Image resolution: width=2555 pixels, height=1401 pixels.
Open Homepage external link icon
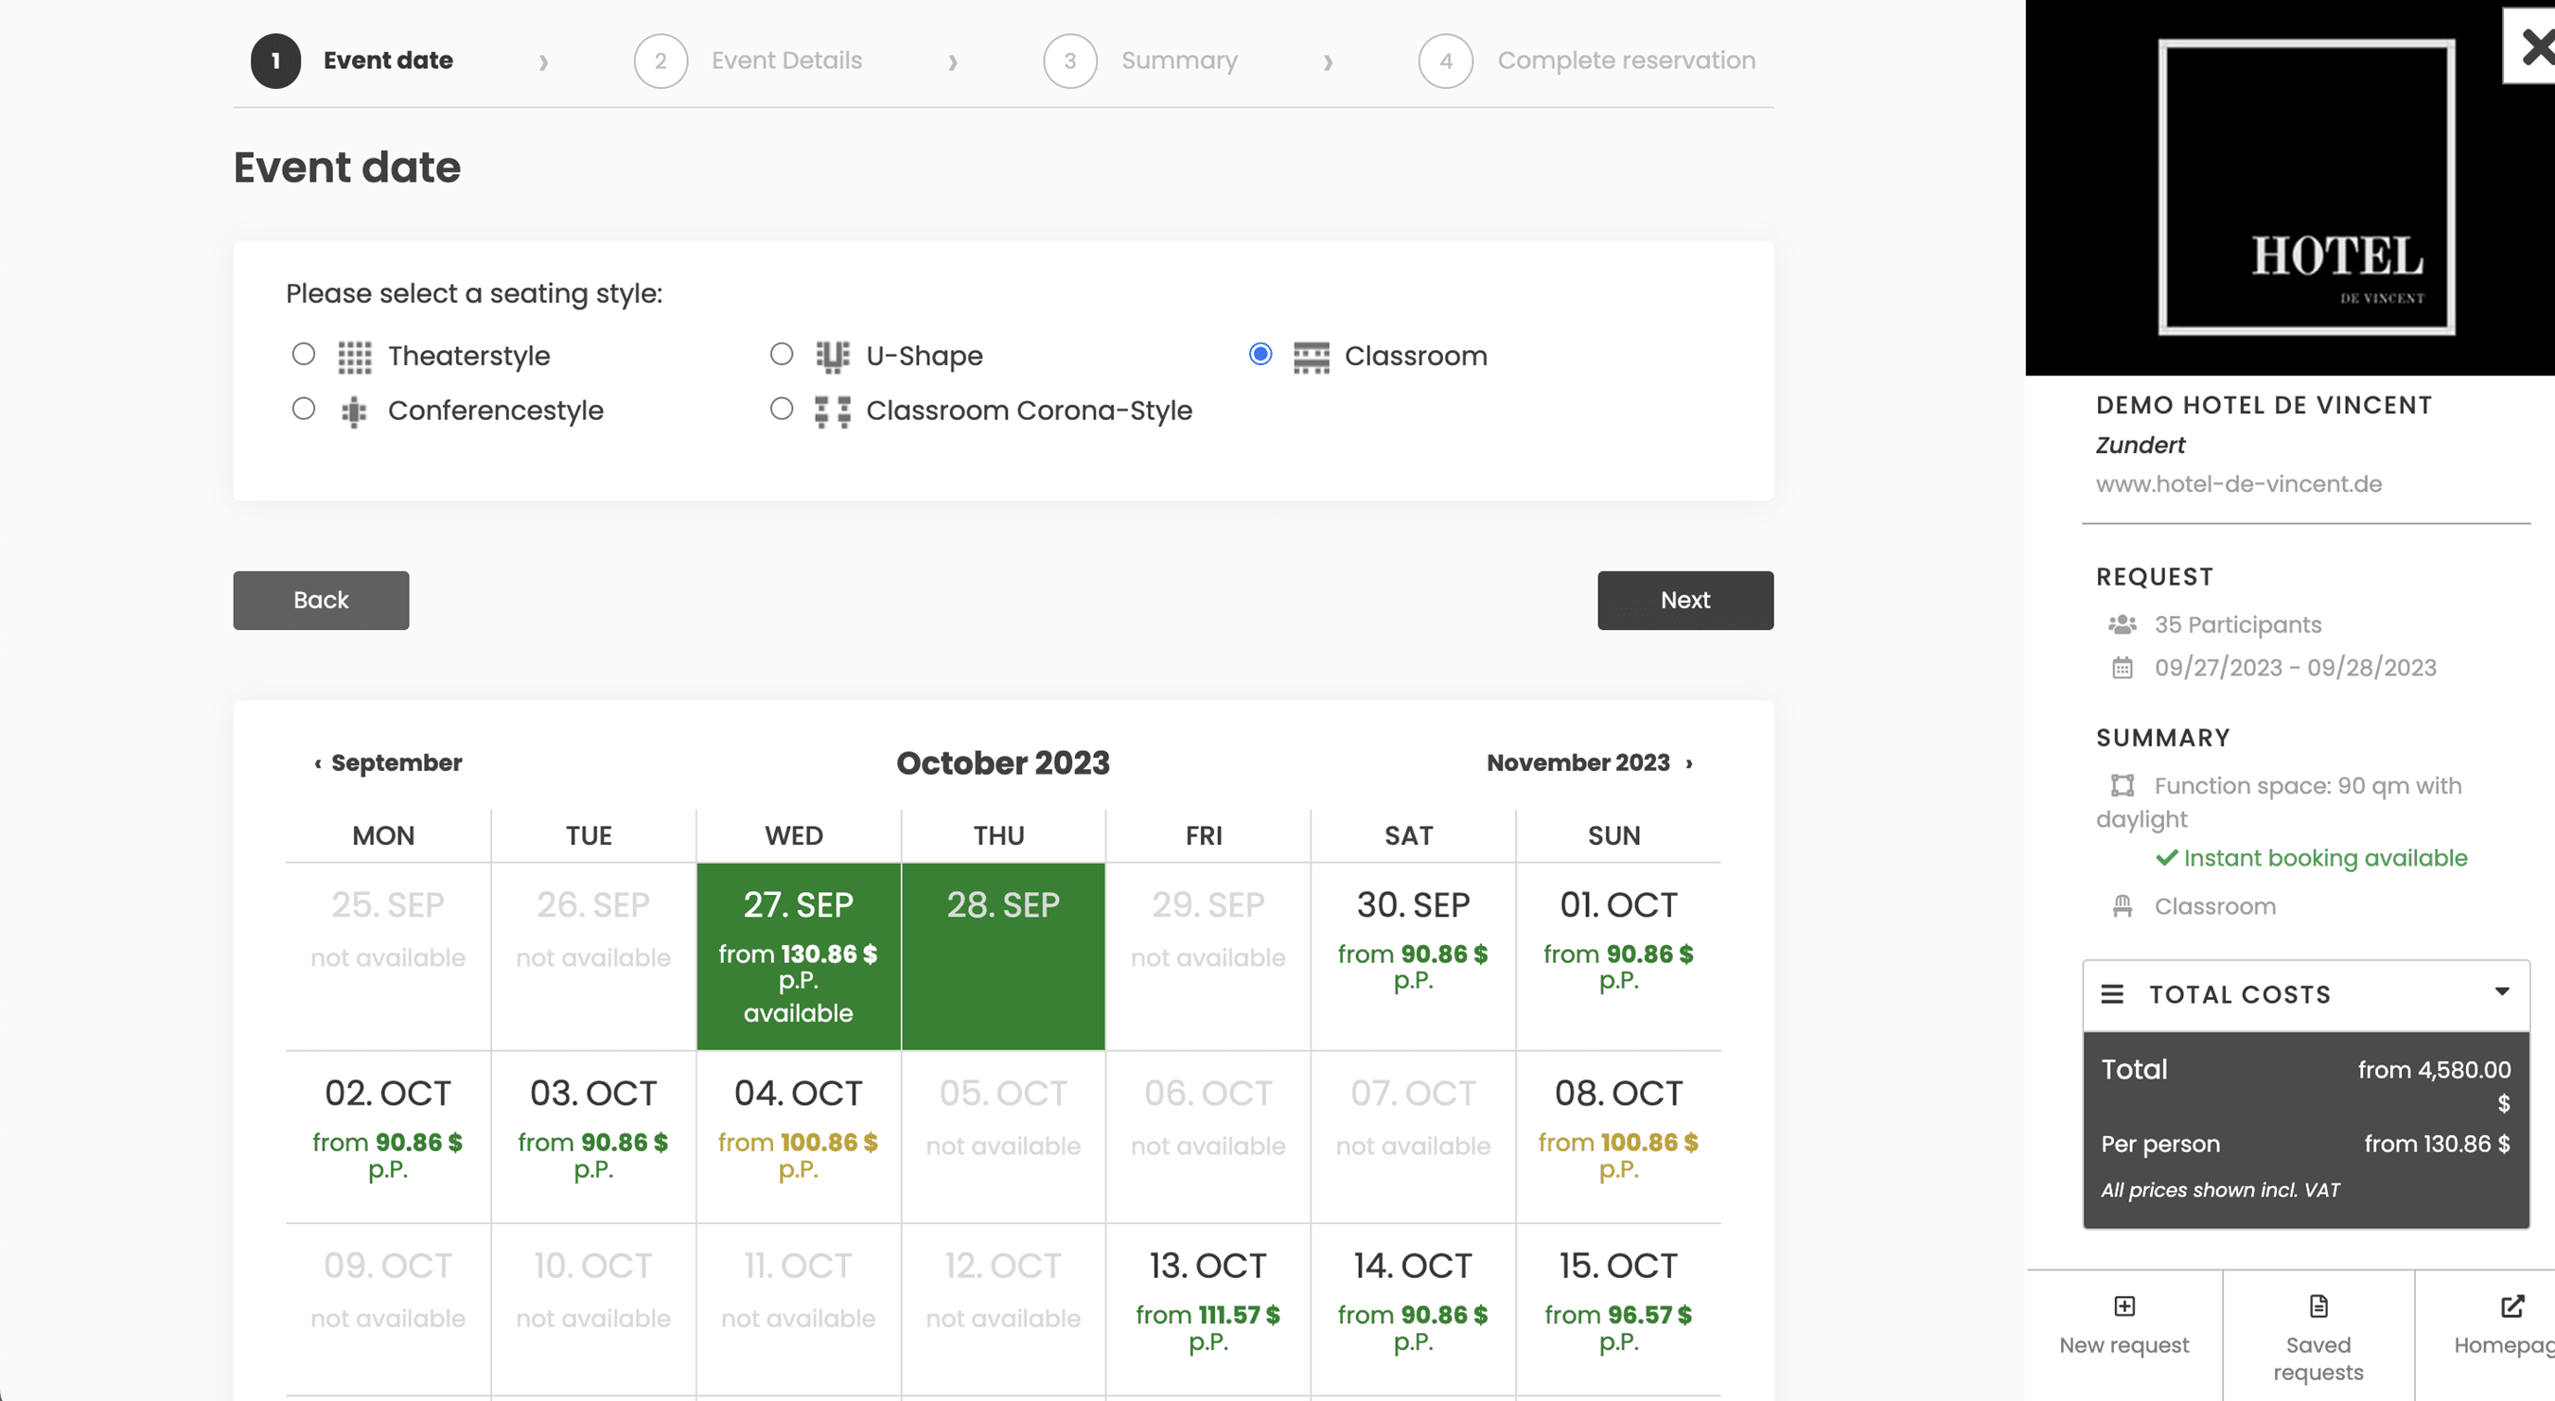click(x=2511, y=1305)
